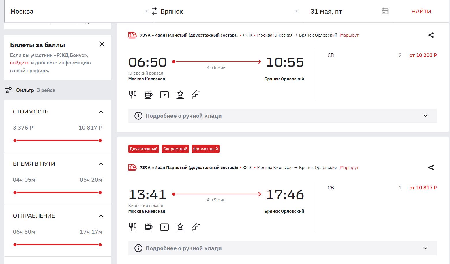The width and height of the screenshot is (450, 264).
Task: Click restaurant icon for train 737А
Action: (x=133, y=95)
